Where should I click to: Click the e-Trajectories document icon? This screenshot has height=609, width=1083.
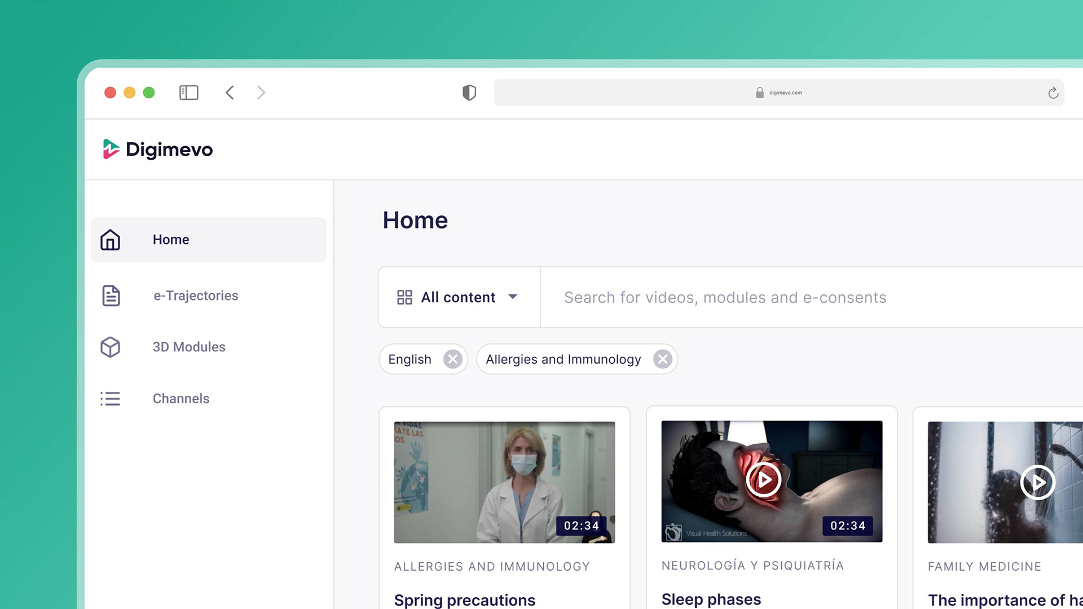111,295
